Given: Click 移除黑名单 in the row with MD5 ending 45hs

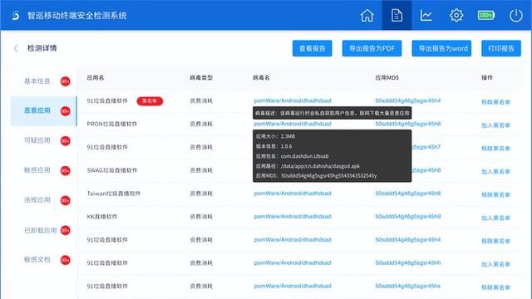Looking at the screenshot, I should coord(495,287).
